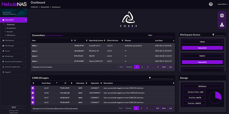This screenshot has height=114, width=229.
Task: Open the superadmin user dropdown
Action: click(x=223, y=4)
